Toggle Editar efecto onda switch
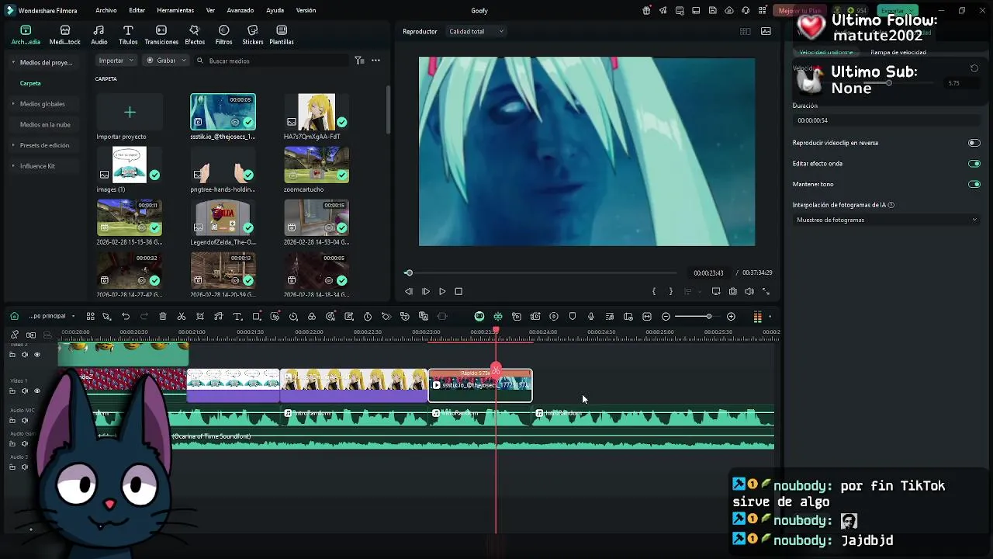 (974, 164)
